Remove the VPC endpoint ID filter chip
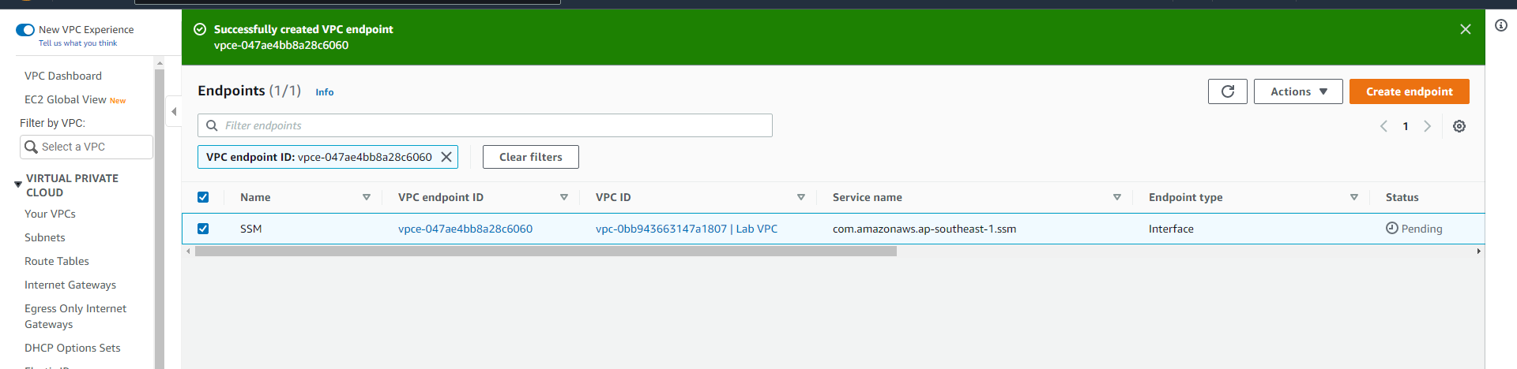 click(446, 157)
